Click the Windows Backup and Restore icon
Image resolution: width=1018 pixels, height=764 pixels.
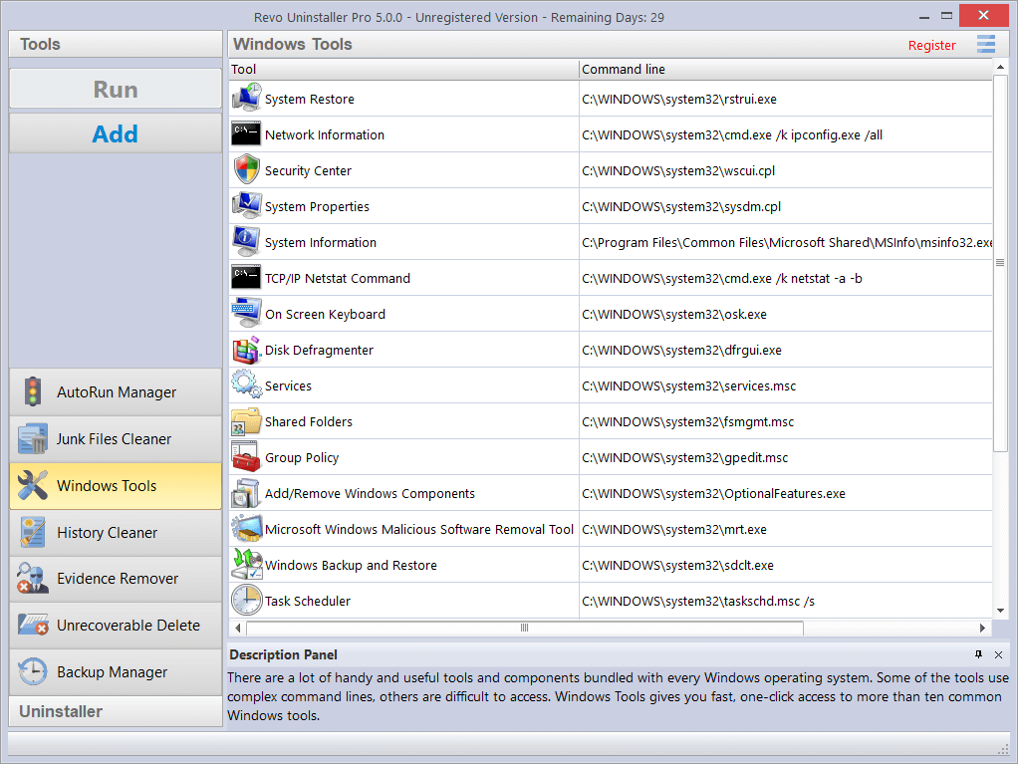coord(247,564)
